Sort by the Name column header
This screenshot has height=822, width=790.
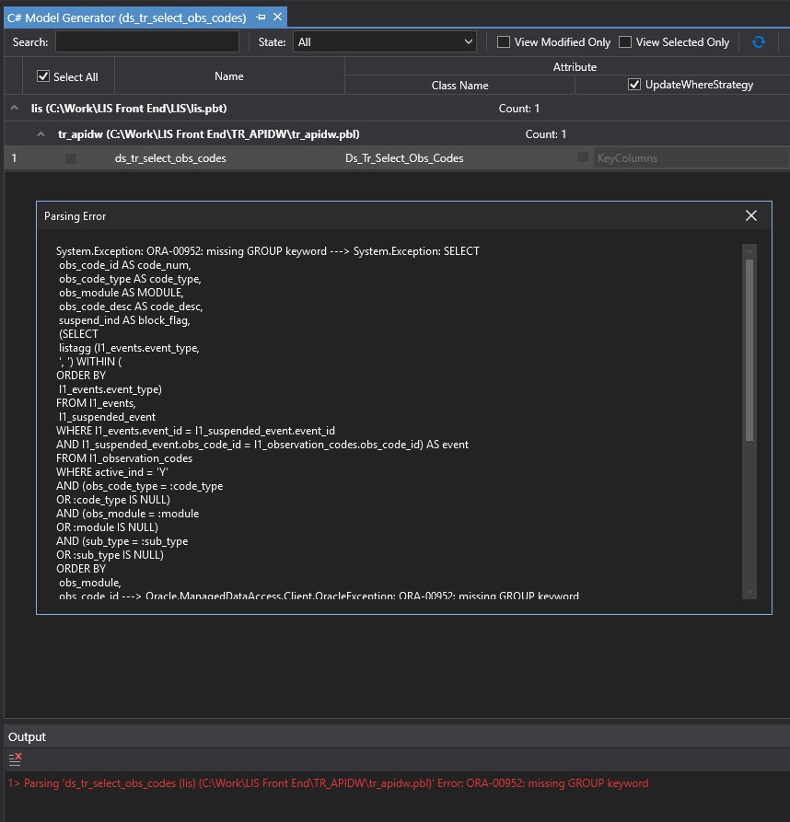[228, 76]
